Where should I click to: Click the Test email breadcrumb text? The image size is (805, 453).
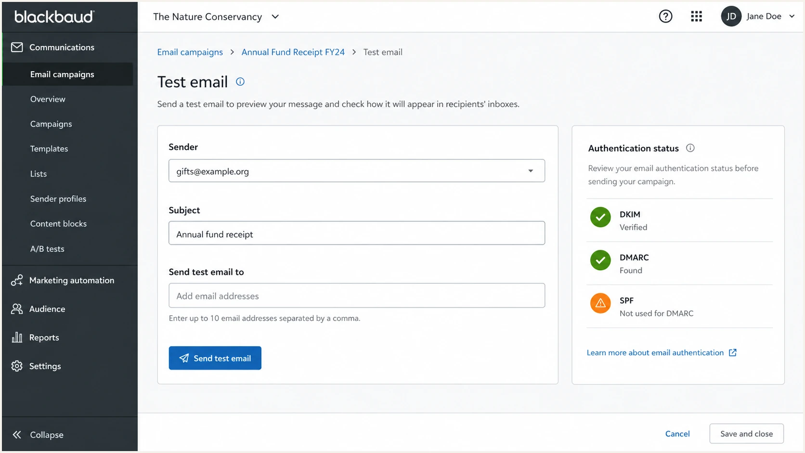pyautogui.click(x=383, y=52)
